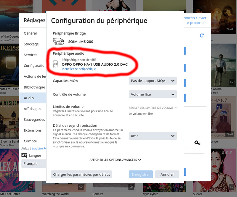The image size is (237, 197).
Task: Click the Watching the World album title
Action: click(x=55, y=194)
